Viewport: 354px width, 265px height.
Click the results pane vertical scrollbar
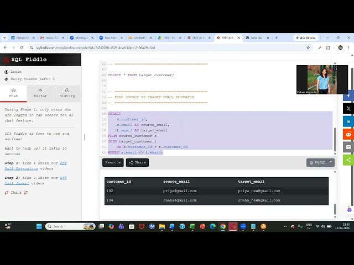[x=335, y=209]
